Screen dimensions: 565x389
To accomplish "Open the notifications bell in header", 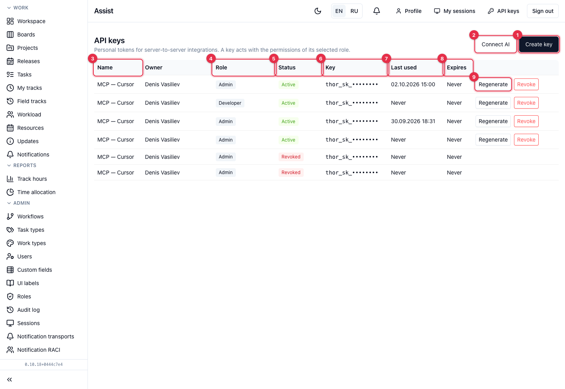I will click(x=377, y=11).
